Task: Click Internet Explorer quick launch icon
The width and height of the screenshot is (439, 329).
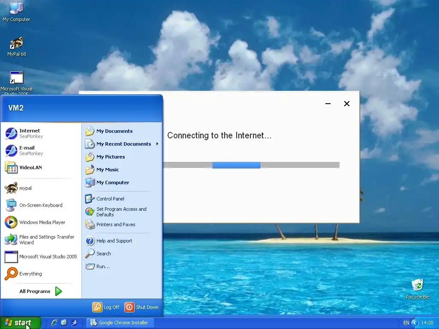Action: (x=54, y=323)
